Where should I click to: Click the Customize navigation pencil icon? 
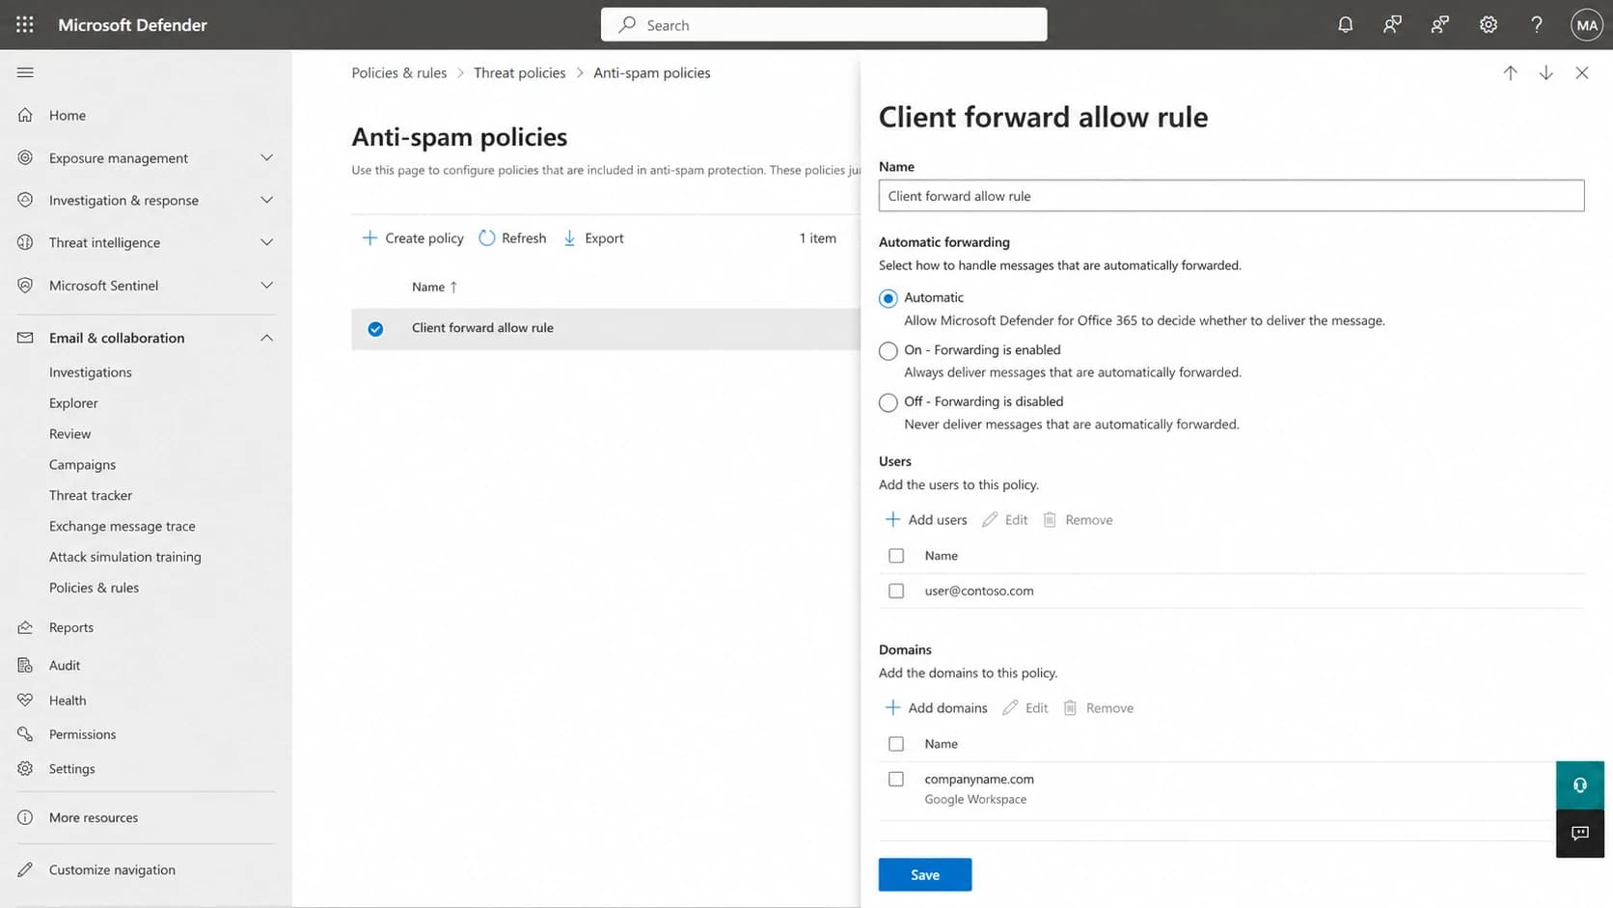click(25, 869)
